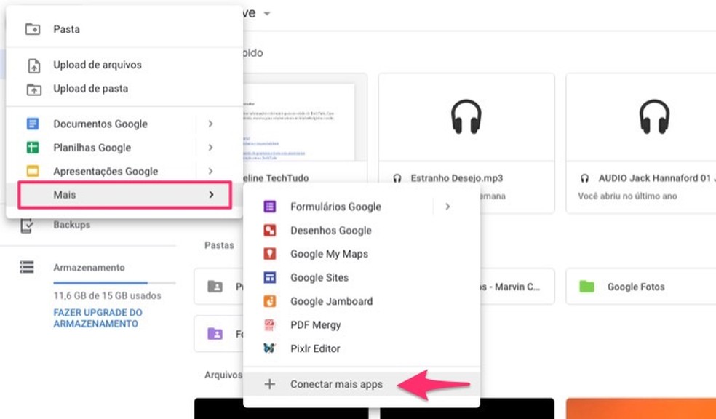The height and width of the screenshot is (419, 716).
Task: Click the green Planilhas Google icon
Action: pyautogui.click(x=33, y=148)
